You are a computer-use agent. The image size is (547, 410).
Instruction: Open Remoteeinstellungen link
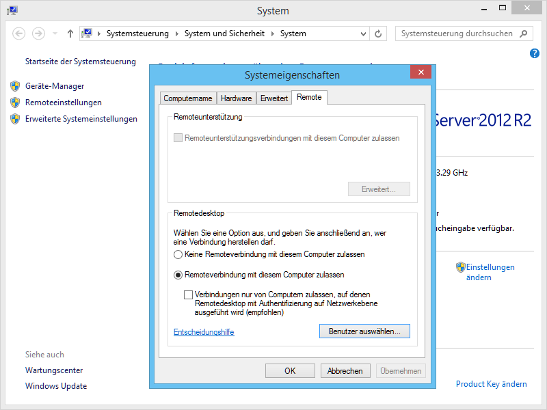(64, 102)
